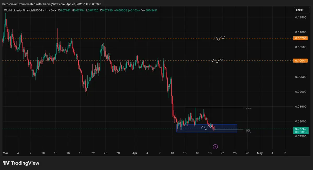Click the current price label 0.07750
This screenshot has height=170, width=313.
(301, 129)
